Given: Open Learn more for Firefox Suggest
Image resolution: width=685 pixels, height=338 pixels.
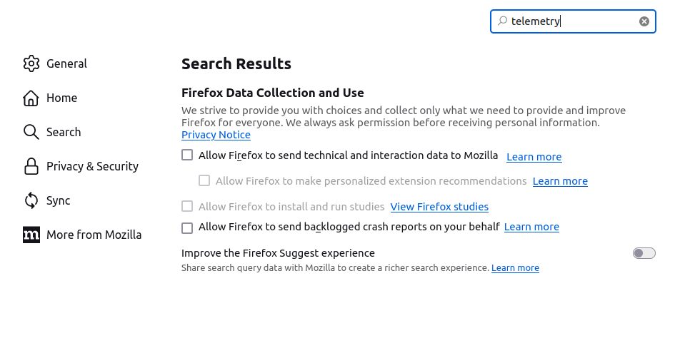Looking at the screenshot, I should click(515, 268).
